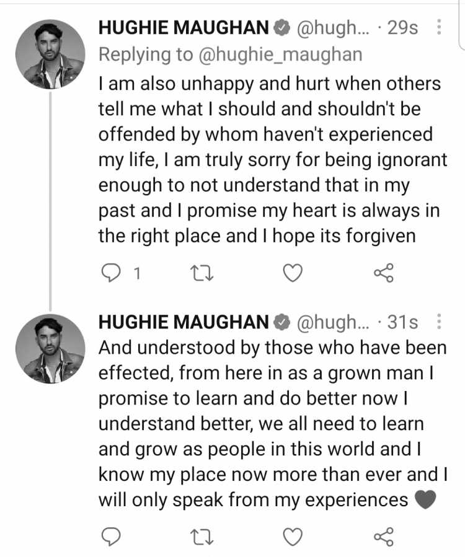Open the @hughie_maughan mention in Replying to

tap(280, 55)
